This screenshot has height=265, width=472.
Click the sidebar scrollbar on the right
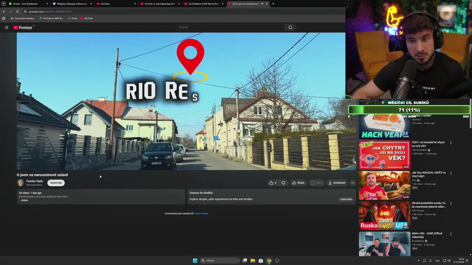point(470,114)
